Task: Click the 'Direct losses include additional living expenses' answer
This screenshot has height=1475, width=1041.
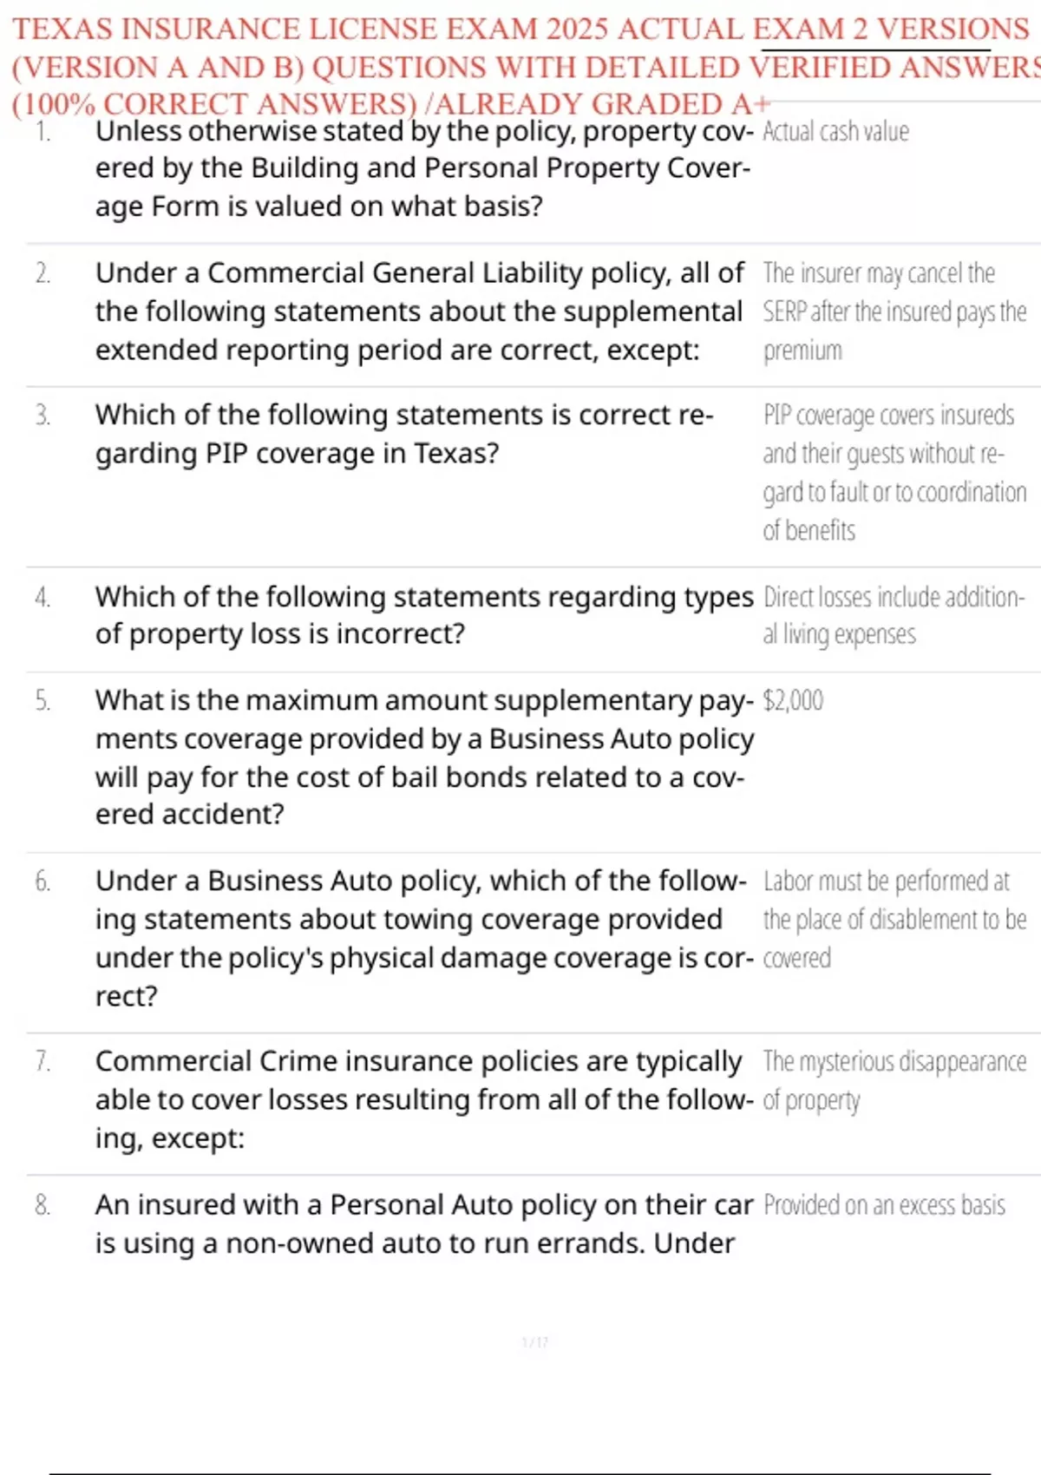Action: pyautogui.click(x=894, y=615)
